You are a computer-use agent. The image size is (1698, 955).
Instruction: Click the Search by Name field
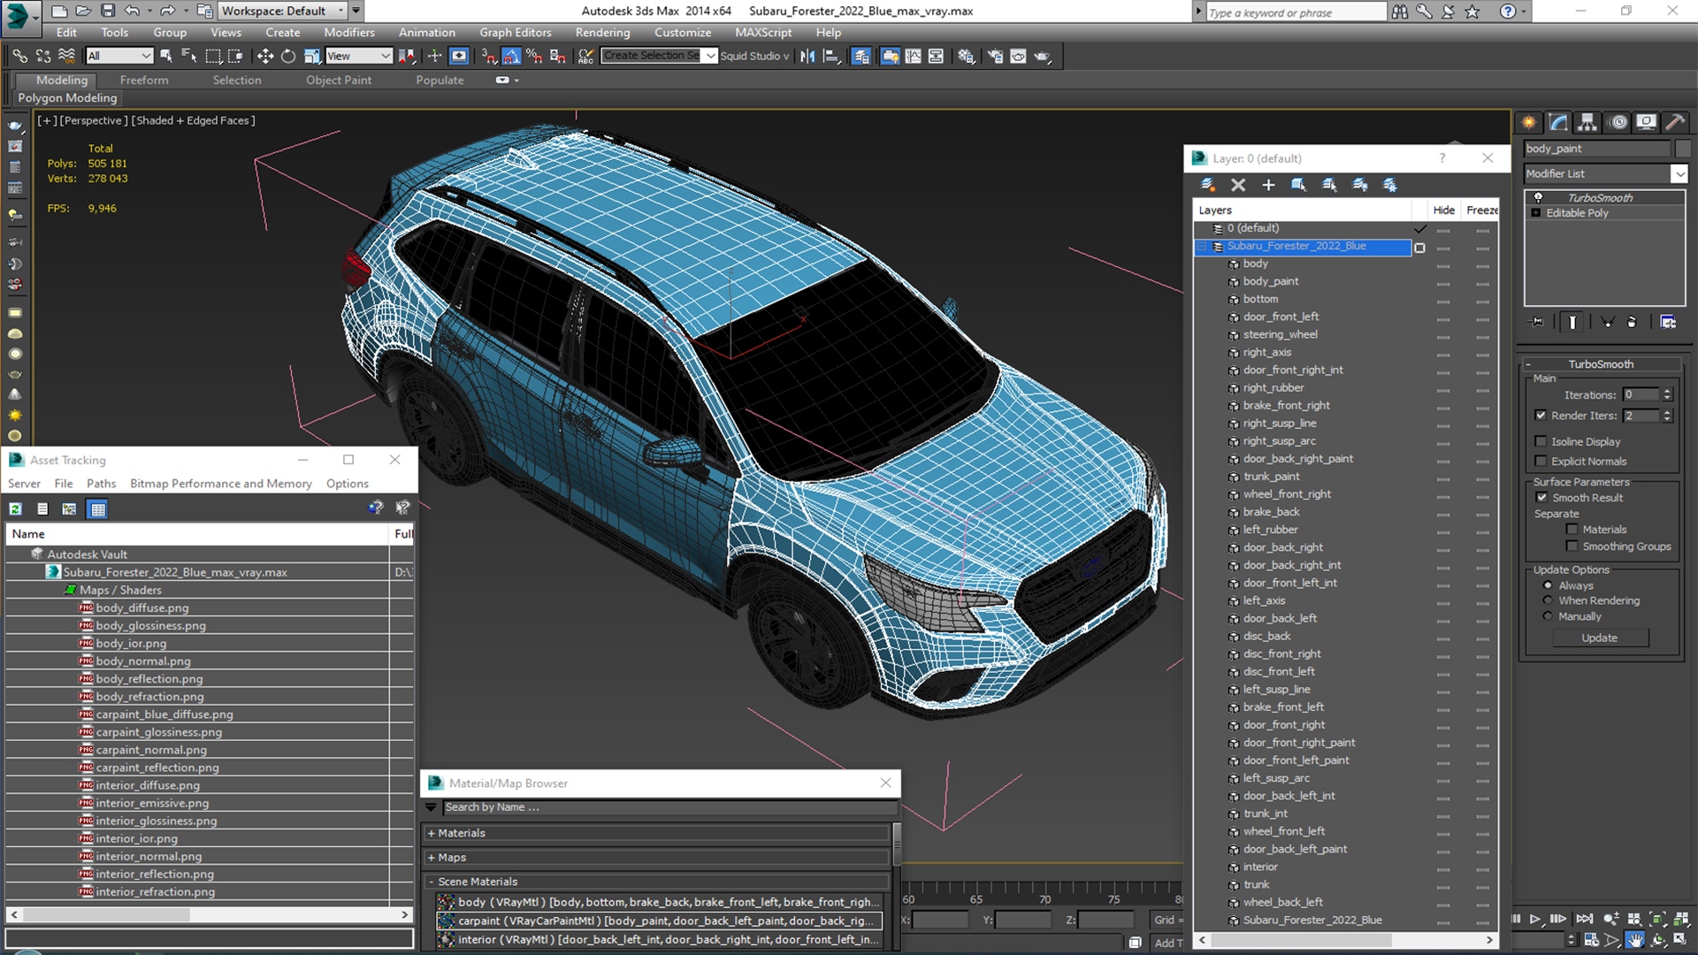point(669,807)
